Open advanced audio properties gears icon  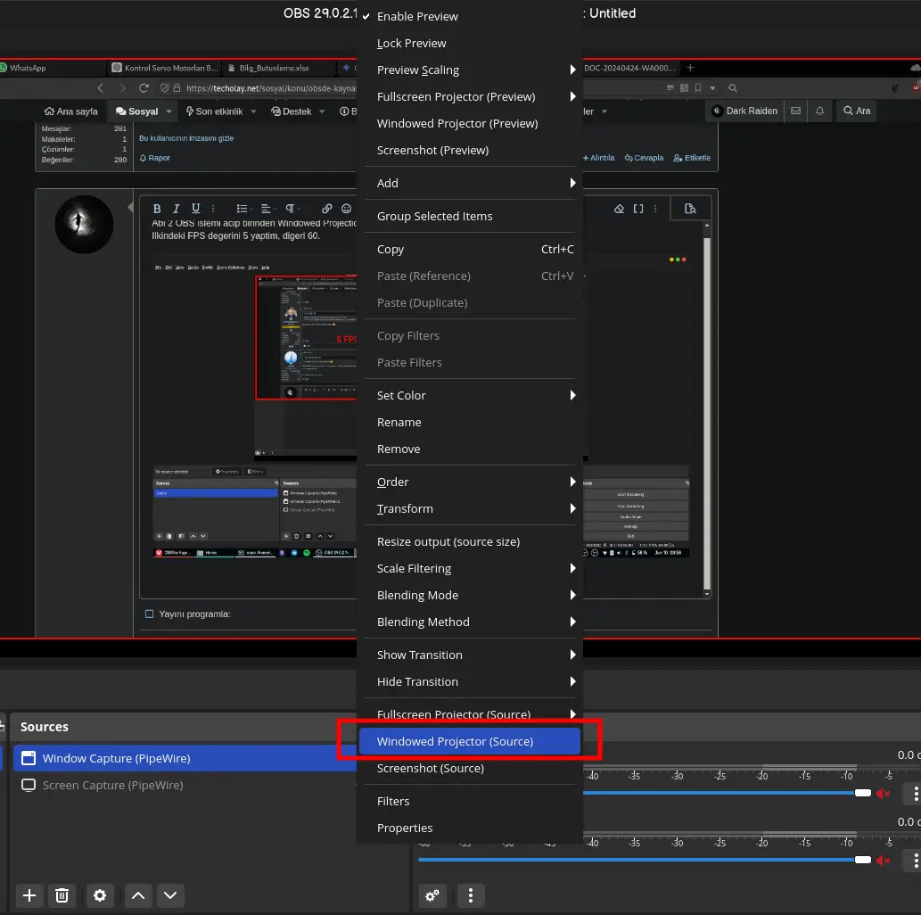point(432,895)
